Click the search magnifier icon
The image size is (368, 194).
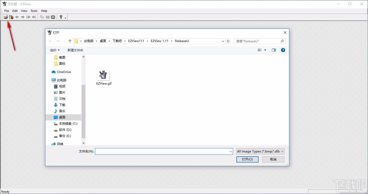pos(282,41)
